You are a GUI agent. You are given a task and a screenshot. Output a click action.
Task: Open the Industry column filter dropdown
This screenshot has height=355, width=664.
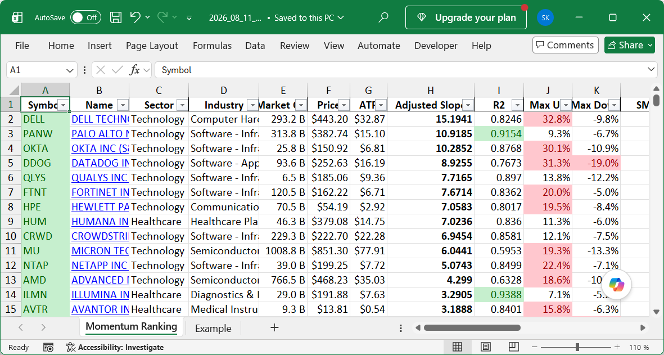[x=252, y=105]
